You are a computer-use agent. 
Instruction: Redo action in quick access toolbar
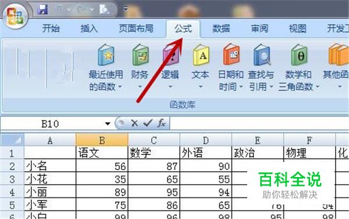point(81,9)
